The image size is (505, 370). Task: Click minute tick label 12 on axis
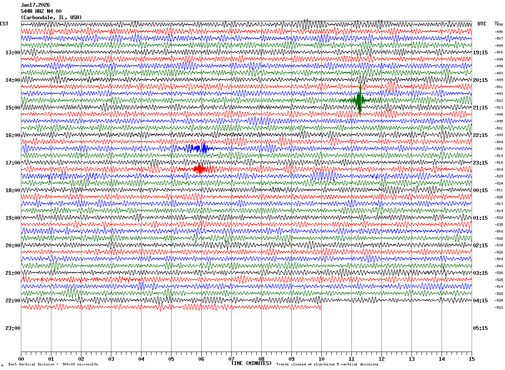coord(381,359)
